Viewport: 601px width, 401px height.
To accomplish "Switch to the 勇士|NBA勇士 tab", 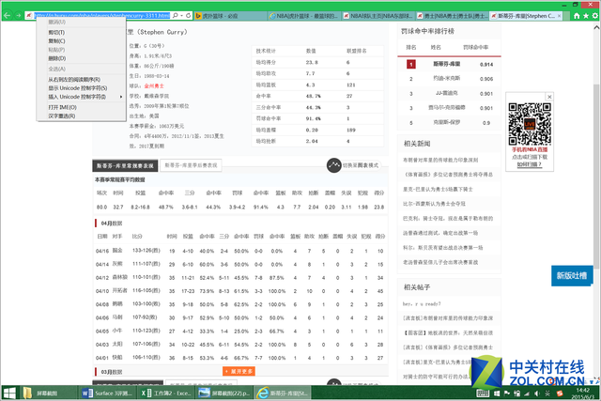I will [452, 16].
